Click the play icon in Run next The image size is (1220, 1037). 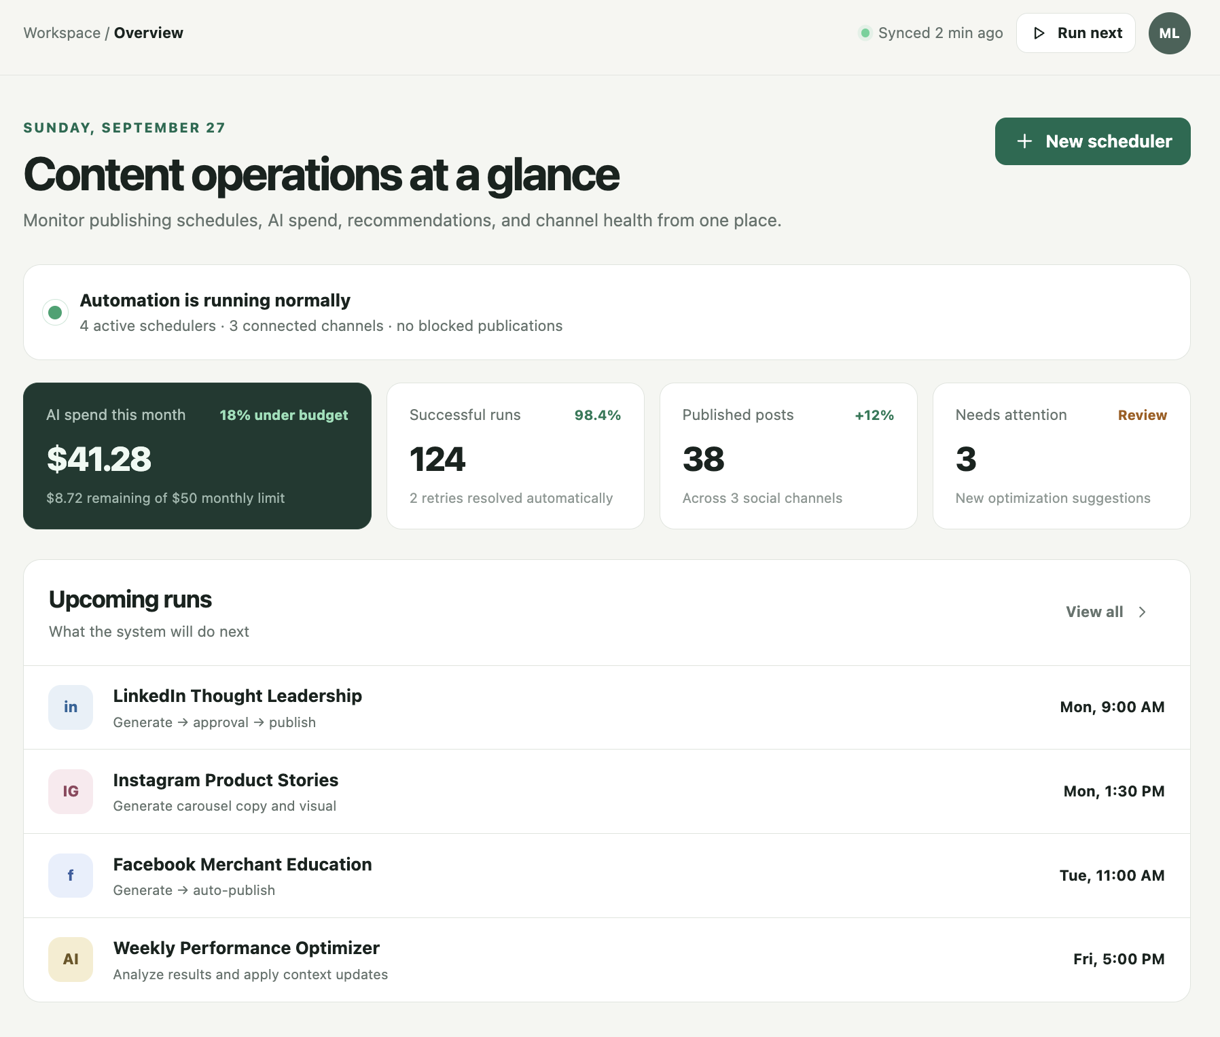[1039, 33]
